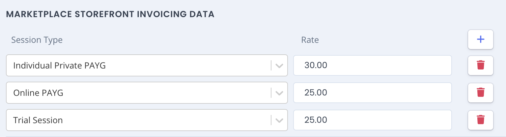
Task: Select the Online PAYG session type combo box
Action: pyautogui.click(x=147, y=93)
